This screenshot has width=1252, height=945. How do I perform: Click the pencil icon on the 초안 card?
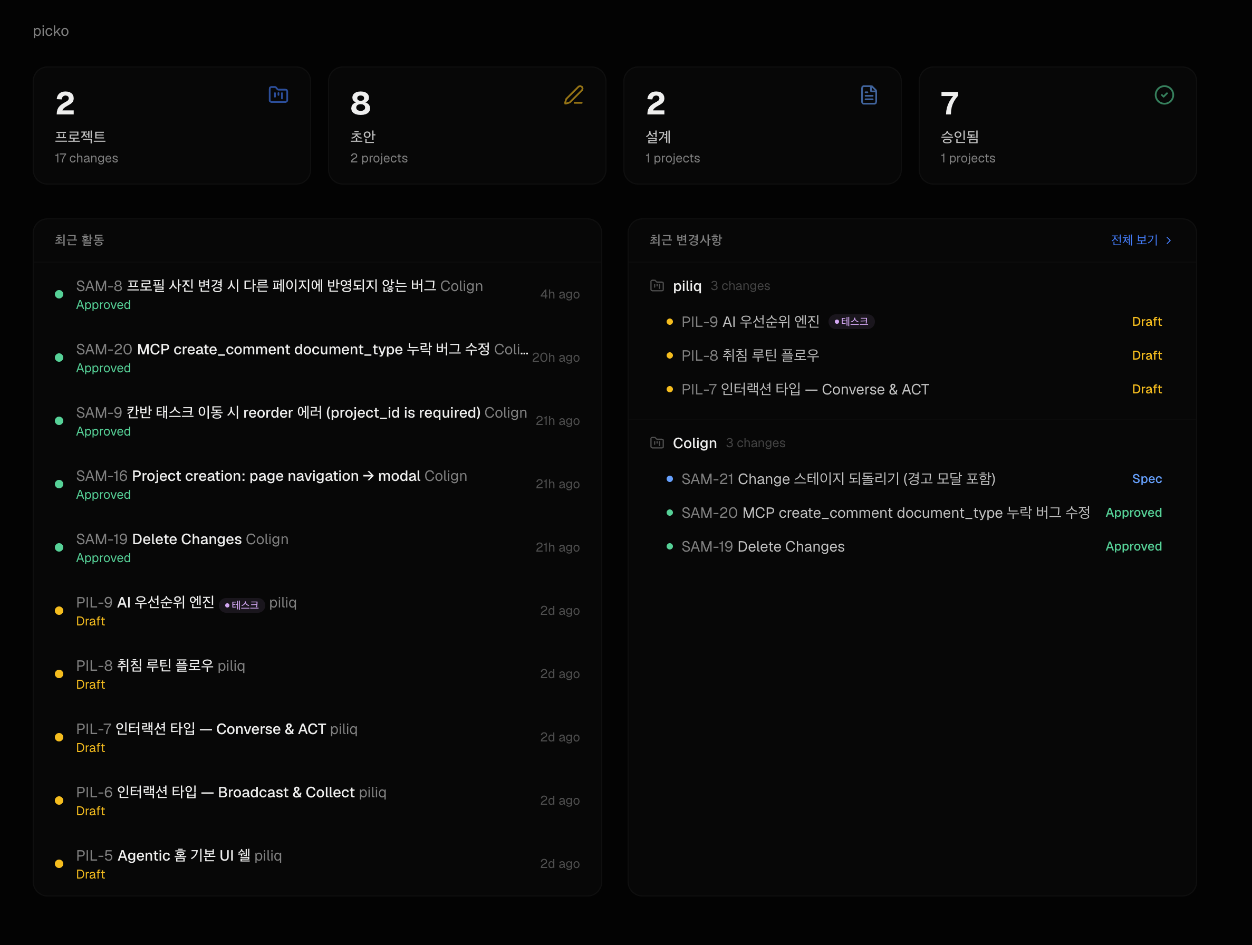[x=574, y=95]
